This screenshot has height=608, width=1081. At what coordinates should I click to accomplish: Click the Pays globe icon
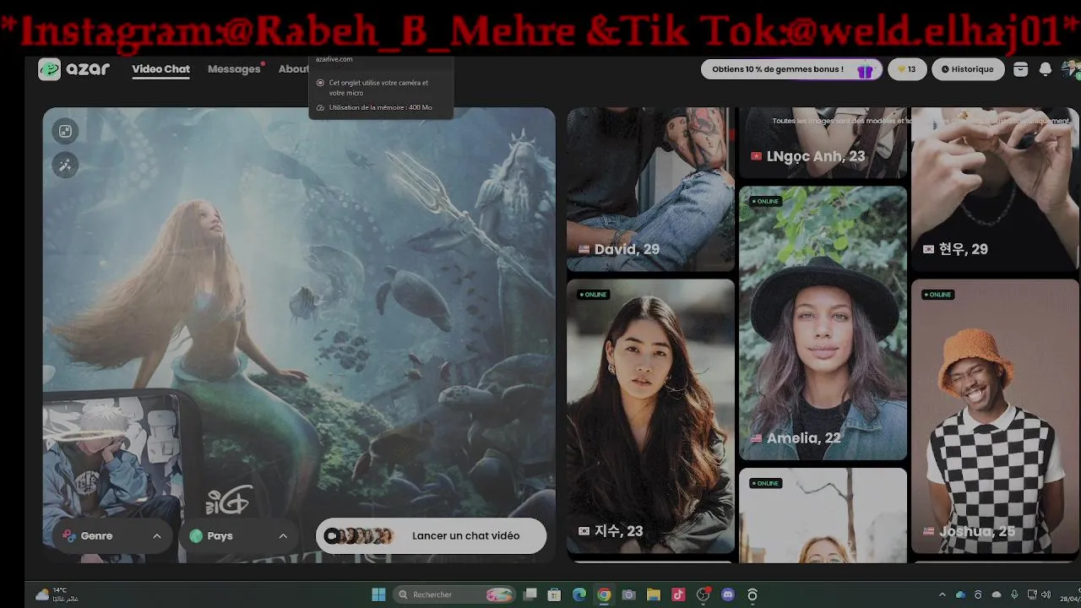pos(196,536)
